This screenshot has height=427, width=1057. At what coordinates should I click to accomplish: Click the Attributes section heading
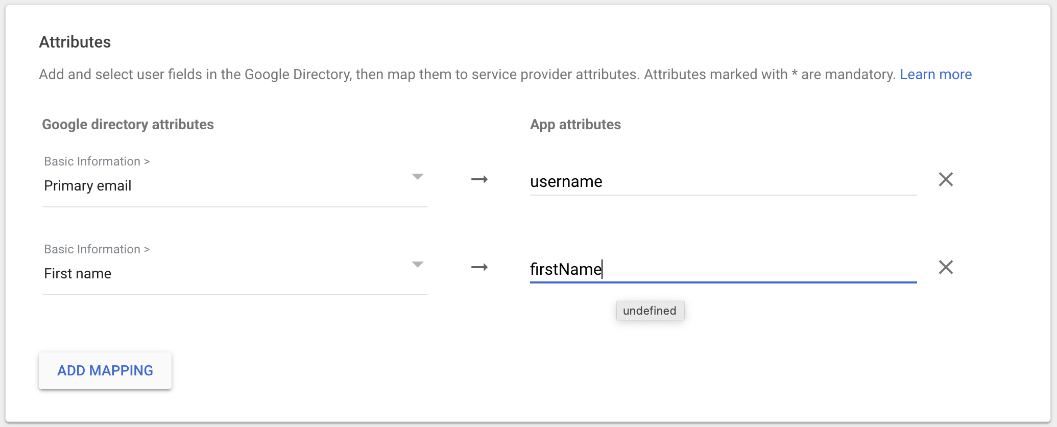coord(75,42)
